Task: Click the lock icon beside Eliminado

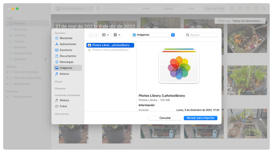Action: [45, 59]
